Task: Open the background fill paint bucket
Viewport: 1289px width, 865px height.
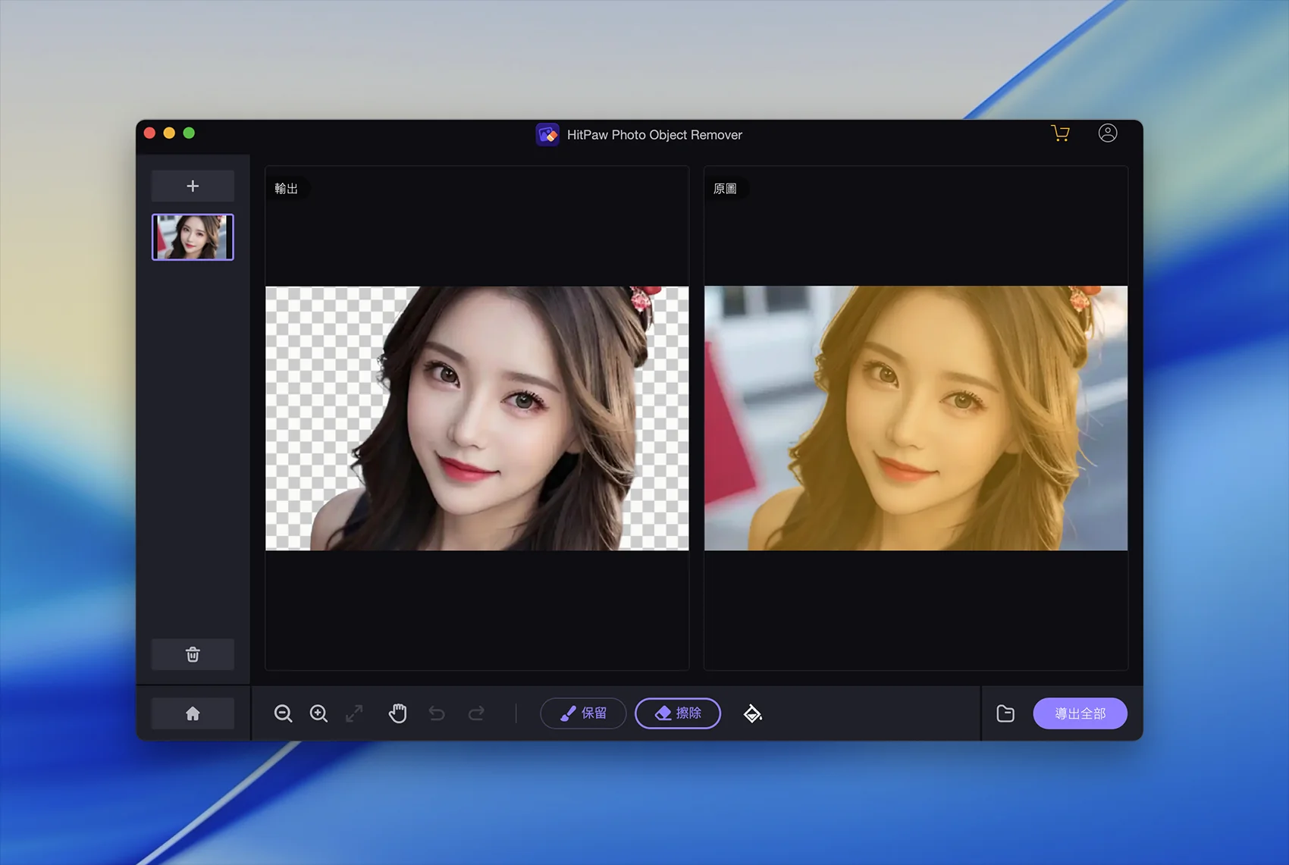Action: [752, 713]
